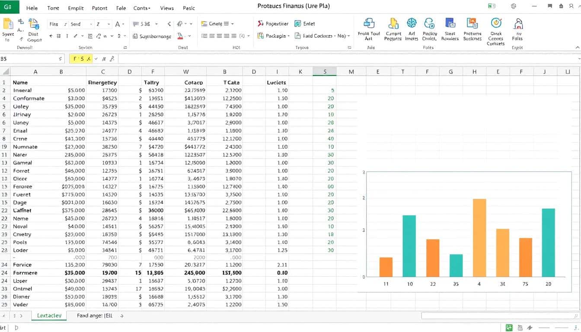Click the Sojntbornonge merge icon

[x=135, y=36]
